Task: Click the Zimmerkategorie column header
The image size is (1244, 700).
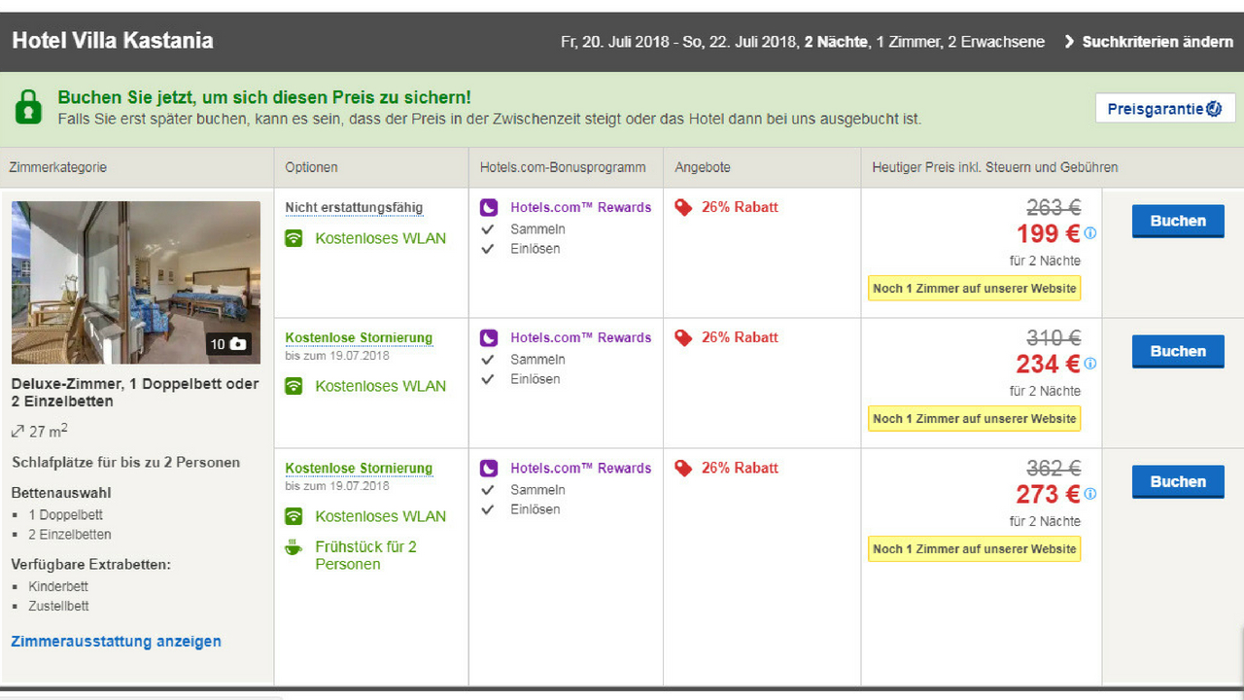Action: tap(57, 167)
